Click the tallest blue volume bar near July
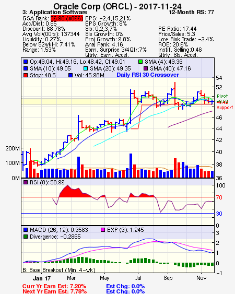Screen dimensions: 235x294 coord(131,166)
